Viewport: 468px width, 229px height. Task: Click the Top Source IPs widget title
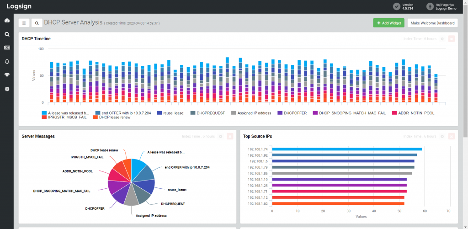[258, 137]
